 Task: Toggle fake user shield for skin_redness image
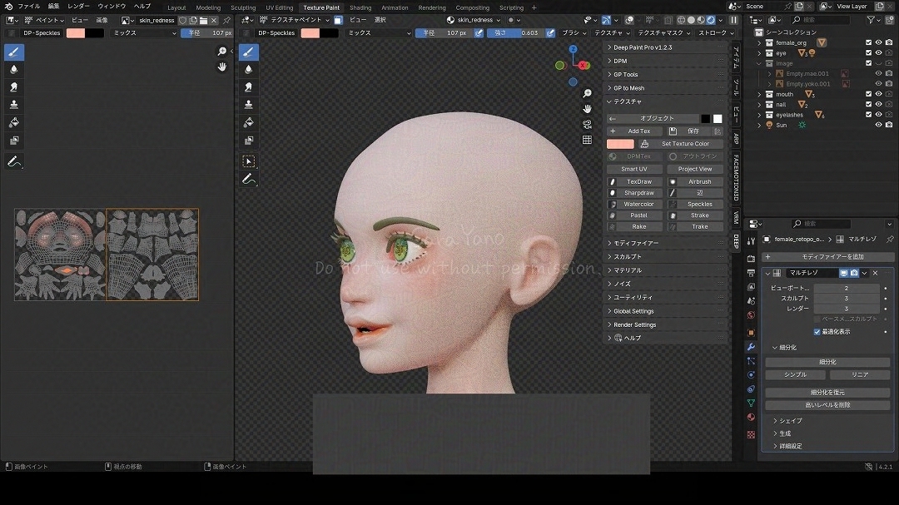183,20
